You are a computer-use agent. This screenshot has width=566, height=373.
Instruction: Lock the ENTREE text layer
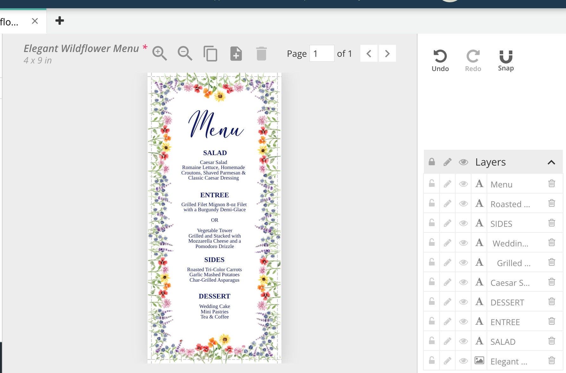click(x=431, y=321)
